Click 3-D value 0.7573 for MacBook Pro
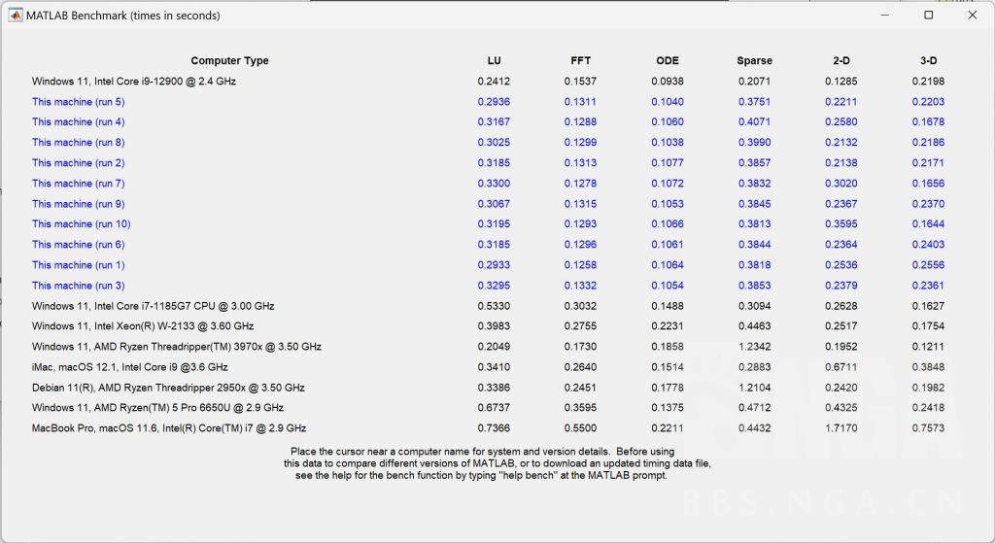This screenshot has height=543, width=995. pyautogui.click(x=928, y=428)
